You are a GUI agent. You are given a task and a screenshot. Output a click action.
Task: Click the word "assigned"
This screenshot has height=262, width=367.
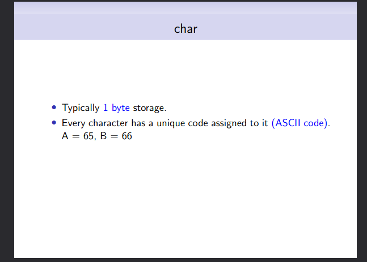click(233, 123)
